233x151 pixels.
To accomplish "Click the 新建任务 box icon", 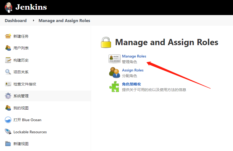I will click(8, 36).
